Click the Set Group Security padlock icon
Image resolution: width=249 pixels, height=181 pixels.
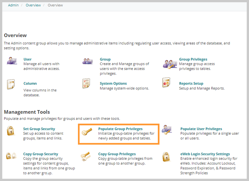(11, 131)
